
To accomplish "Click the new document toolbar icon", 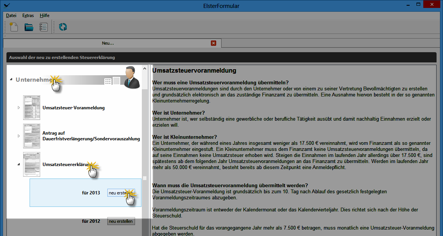I will click(x=14, y=27).
